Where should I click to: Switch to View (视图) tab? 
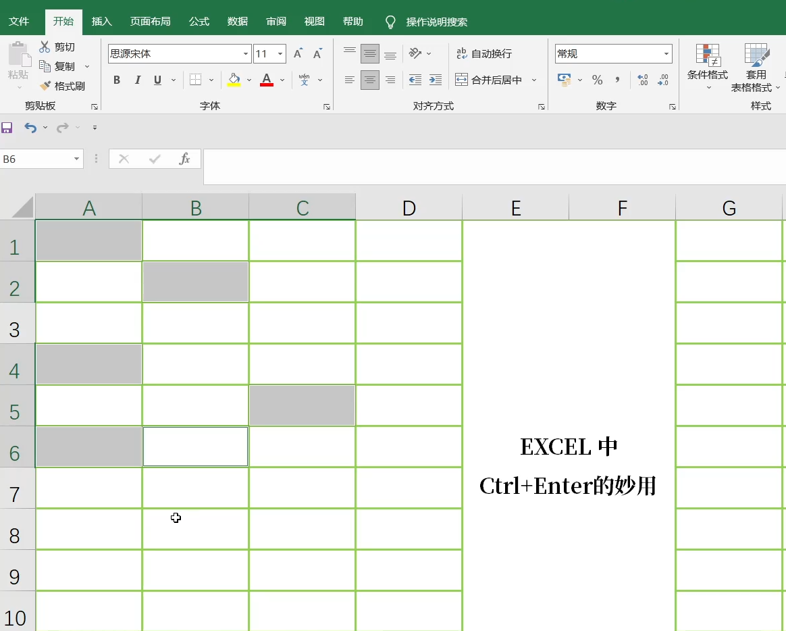pyautogui.click(x=314, y=22)
